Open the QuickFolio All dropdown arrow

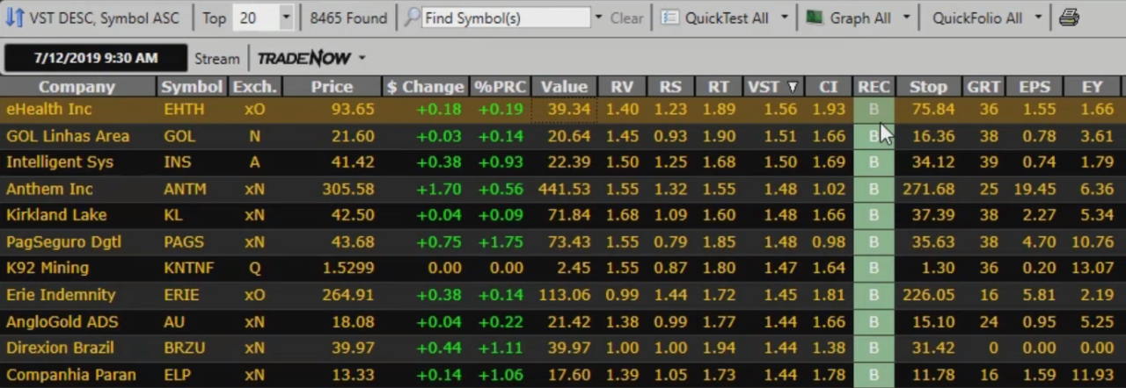click(x=1038, y=18)
